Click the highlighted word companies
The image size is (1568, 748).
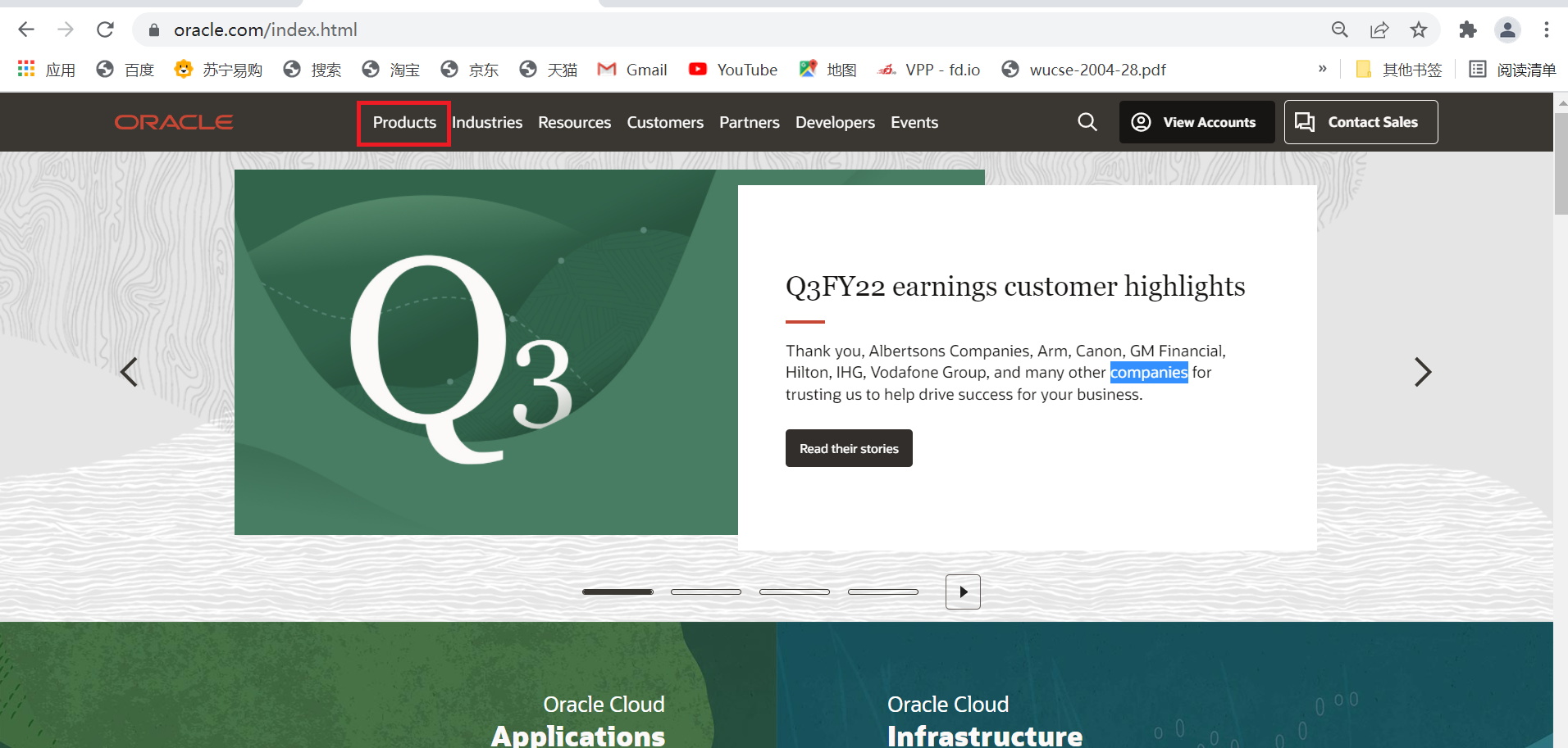click(1149, 372)
